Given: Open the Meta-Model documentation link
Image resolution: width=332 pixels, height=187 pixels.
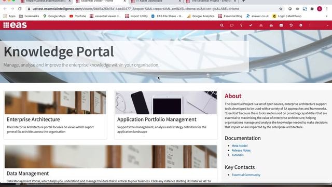Looking at the screenshot, I should point(240,145).
